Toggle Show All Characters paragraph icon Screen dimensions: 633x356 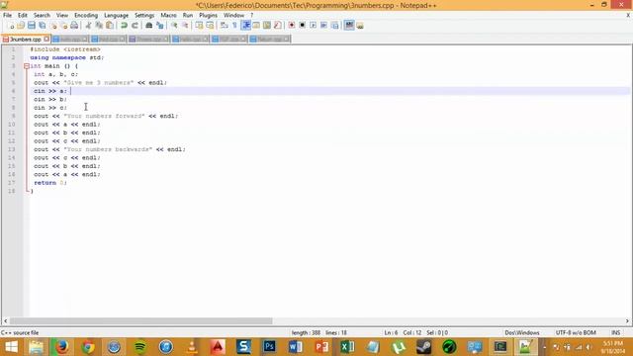(234, 26)
